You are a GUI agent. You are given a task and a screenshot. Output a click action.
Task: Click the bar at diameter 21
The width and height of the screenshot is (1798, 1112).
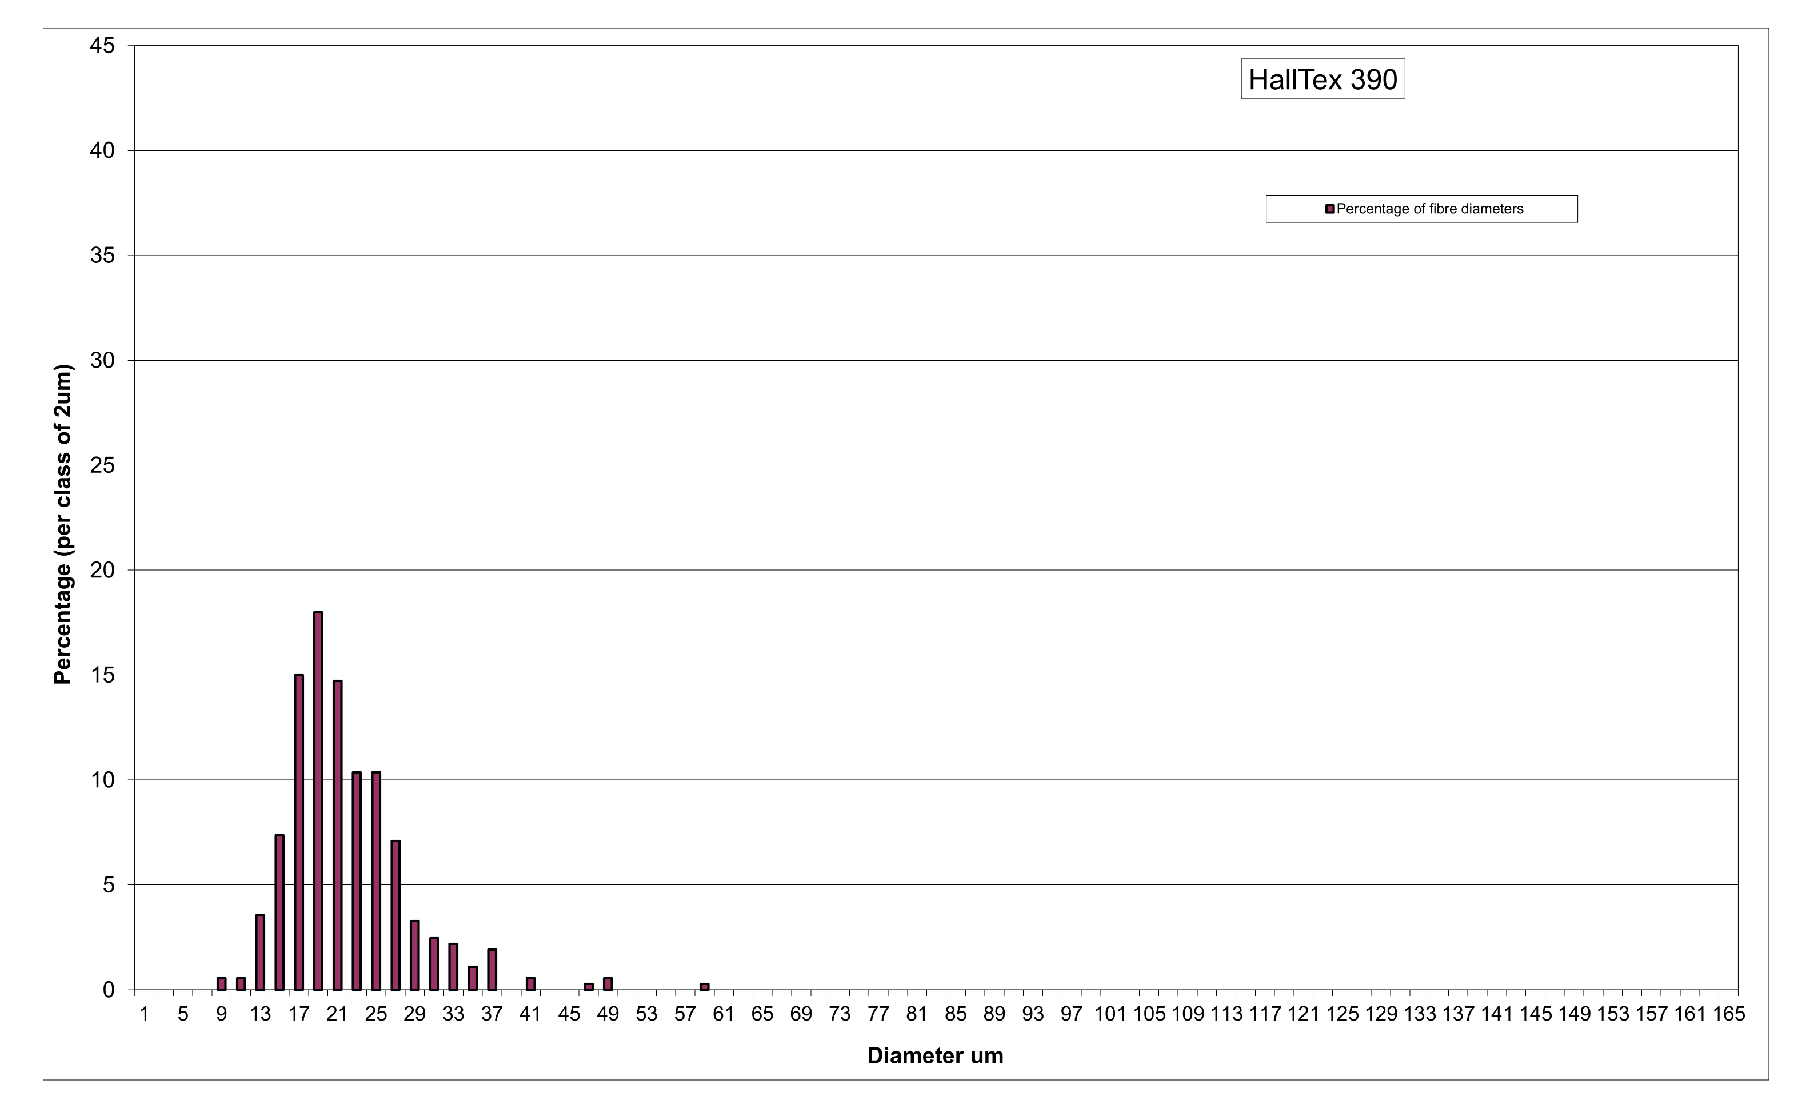[337, 835]
